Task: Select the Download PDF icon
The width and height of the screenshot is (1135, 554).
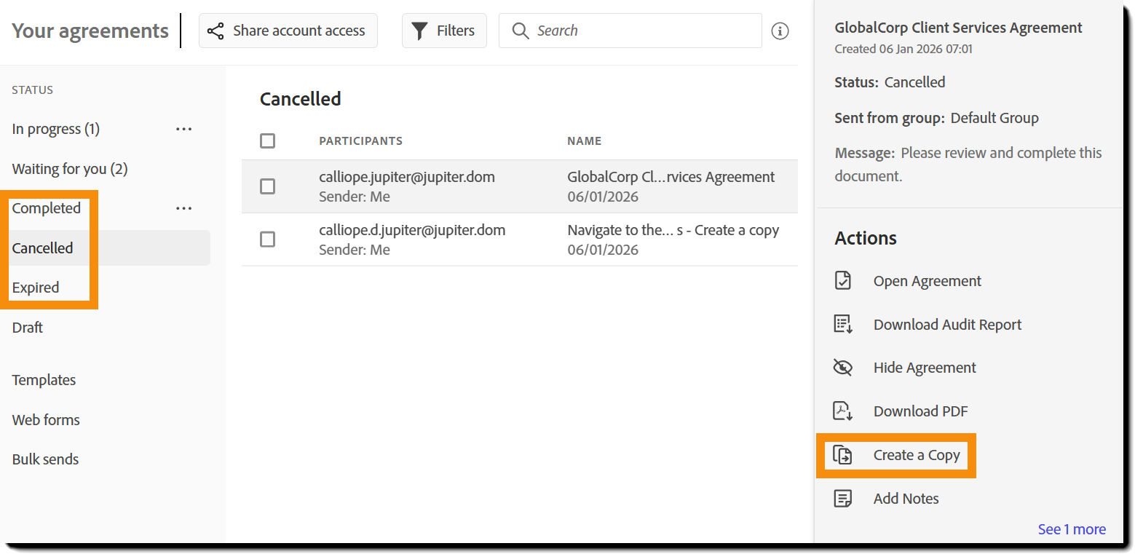Action: [843, 411]
